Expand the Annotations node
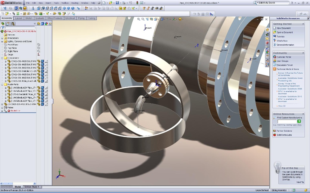 coord(2,38)
